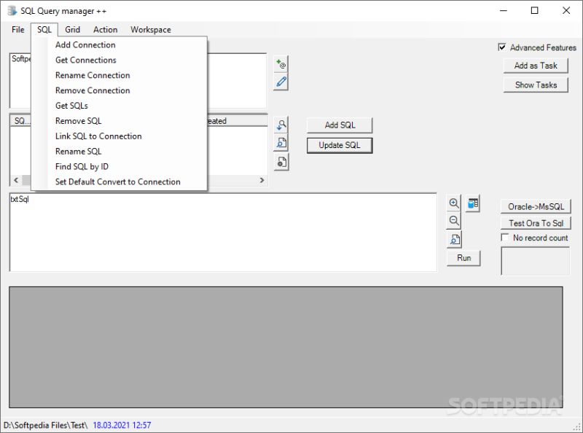Open the document search icon
The image size is (583, 433).
281,143
